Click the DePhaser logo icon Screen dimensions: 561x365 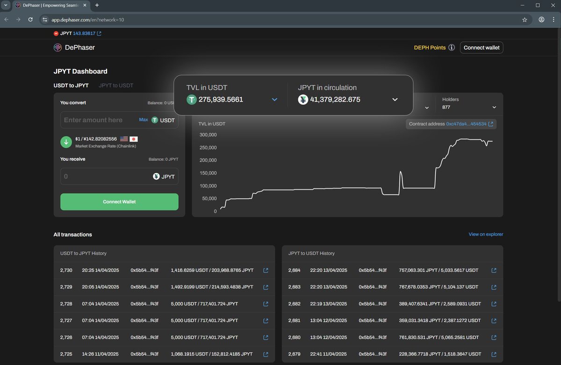[58, 47]
